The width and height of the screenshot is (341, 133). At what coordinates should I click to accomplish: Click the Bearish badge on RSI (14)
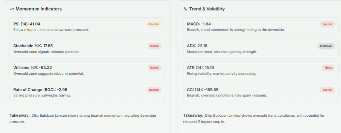point(154,24)
